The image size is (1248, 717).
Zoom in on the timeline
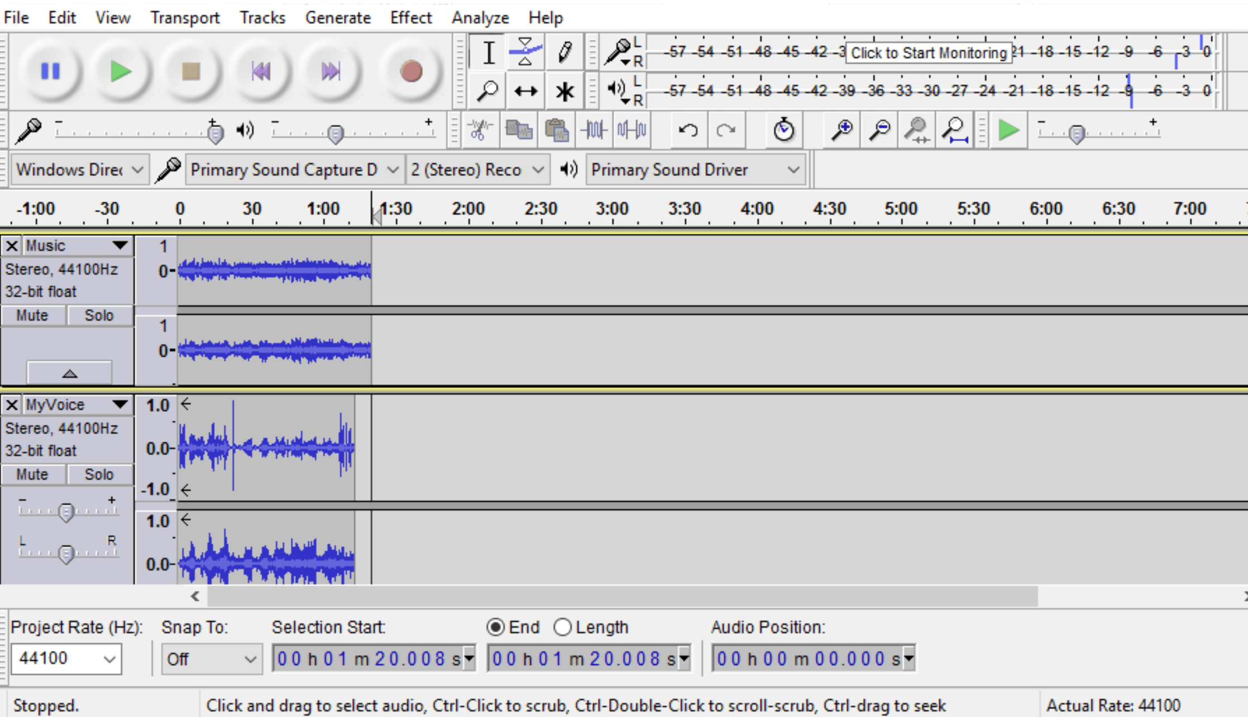point(841,131)
